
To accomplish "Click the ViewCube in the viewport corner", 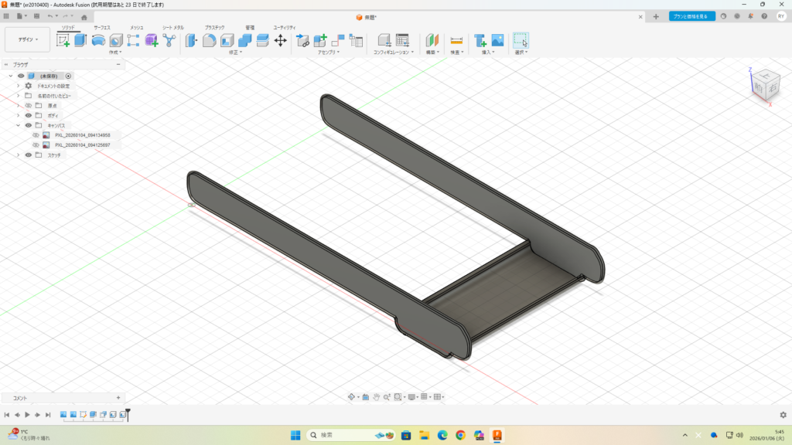I will tap(765, 83).
